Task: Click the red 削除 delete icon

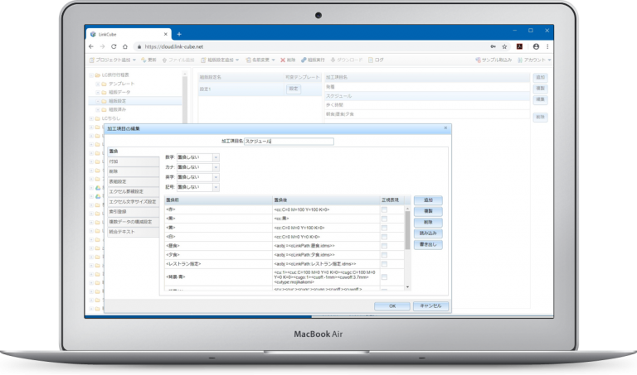Action: [x=283, y=60]
